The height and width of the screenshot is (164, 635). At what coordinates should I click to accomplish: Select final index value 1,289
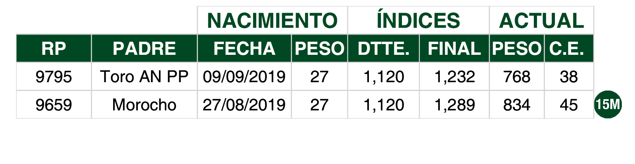pos(454,105)
